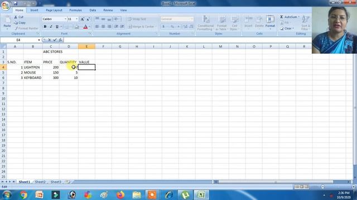The width and height of the screenshot is (357, 200).
Task: Click the formula bar input field
Action: tap(187, 40)
